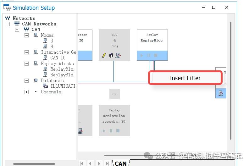
Task: Pause the recording_30 Replay block
Action: [111, 131]
